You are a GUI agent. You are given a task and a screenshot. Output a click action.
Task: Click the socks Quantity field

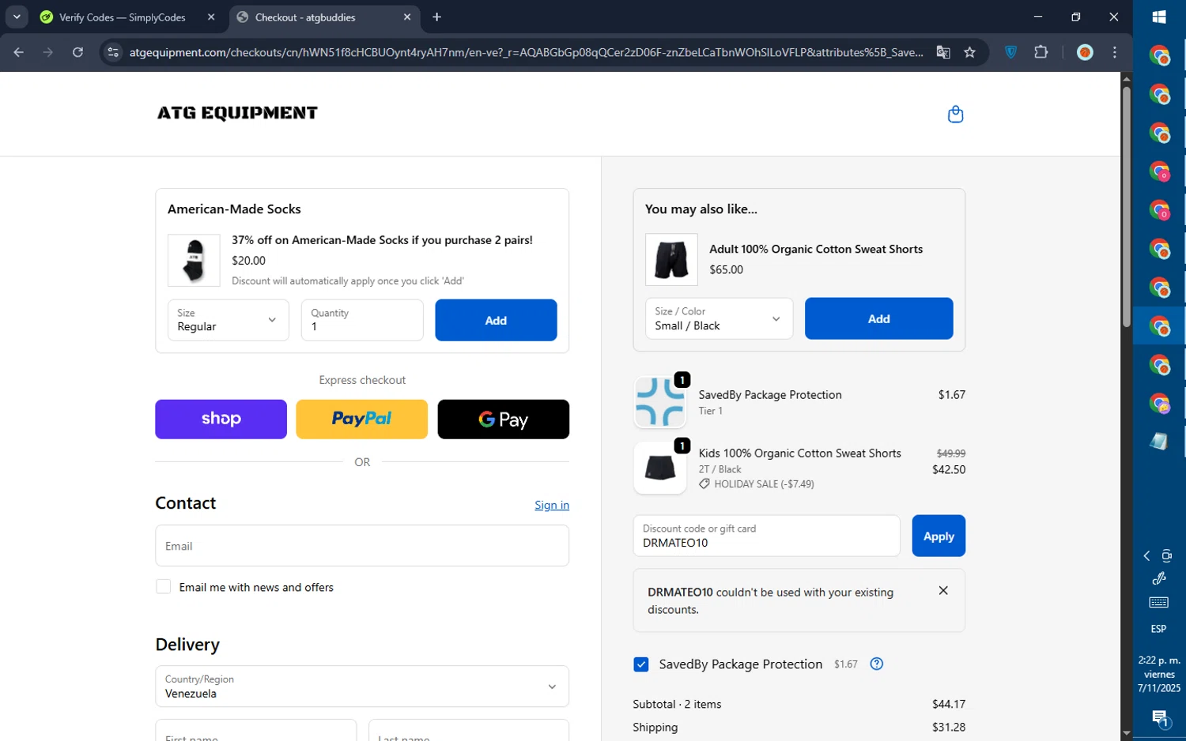click(x=362, y=320)
